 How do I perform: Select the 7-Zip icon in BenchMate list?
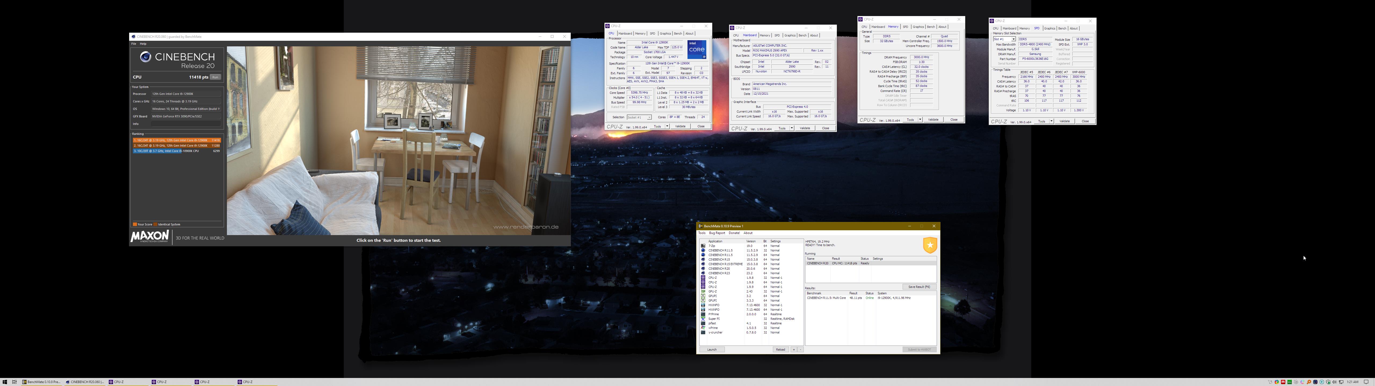click(x=703, y=246)
